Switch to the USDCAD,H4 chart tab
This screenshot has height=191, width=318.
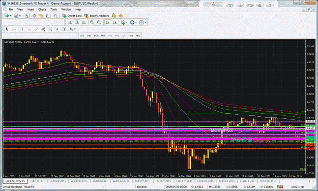(x=100, y=181)
